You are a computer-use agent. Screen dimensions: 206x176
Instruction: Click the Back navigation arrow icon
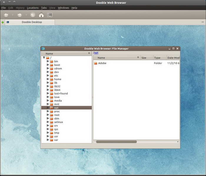point(6,15)
